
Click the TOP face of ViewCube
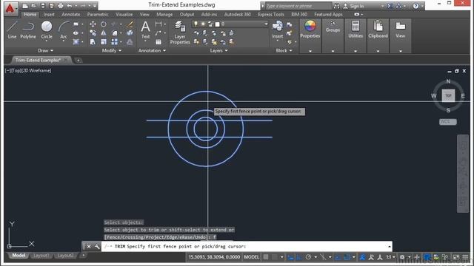tap(448, 95)
